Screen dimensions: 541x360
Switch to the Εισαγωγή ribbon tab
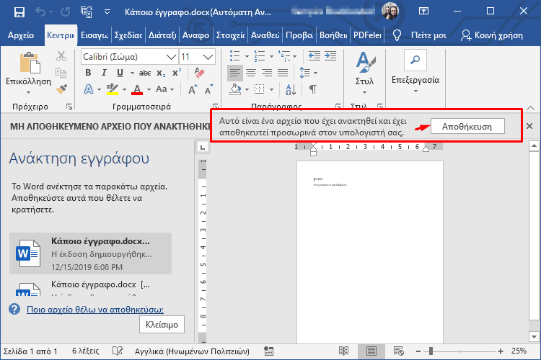(x=94, y=35)
